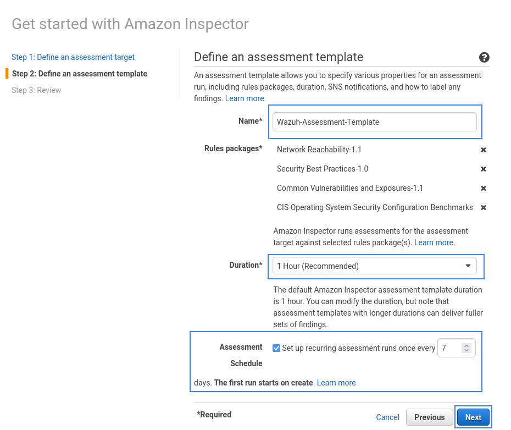The image size is (511, 430).
Task: Cancel the assessment setup
Action: click(387, 417)
